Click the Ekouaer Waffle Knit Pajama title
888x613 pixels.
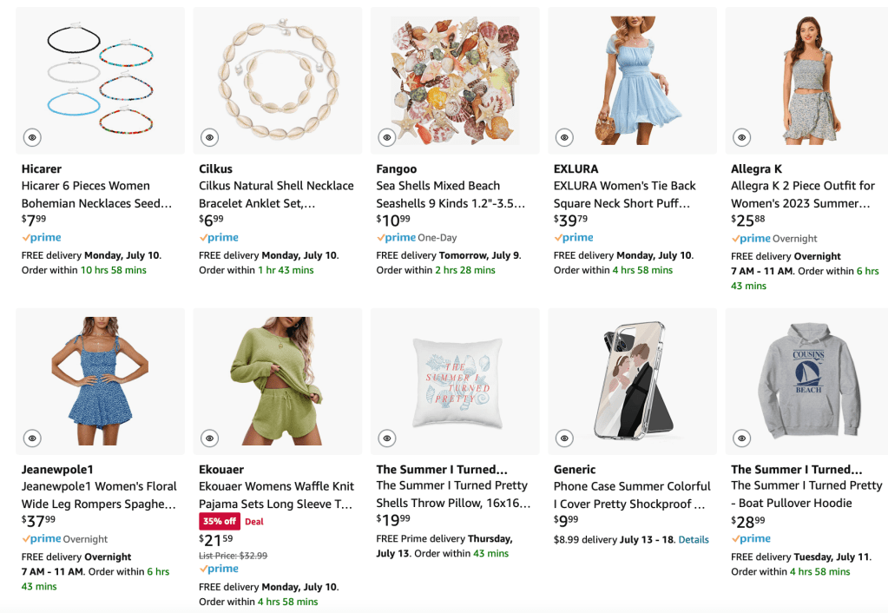point(276,495)
